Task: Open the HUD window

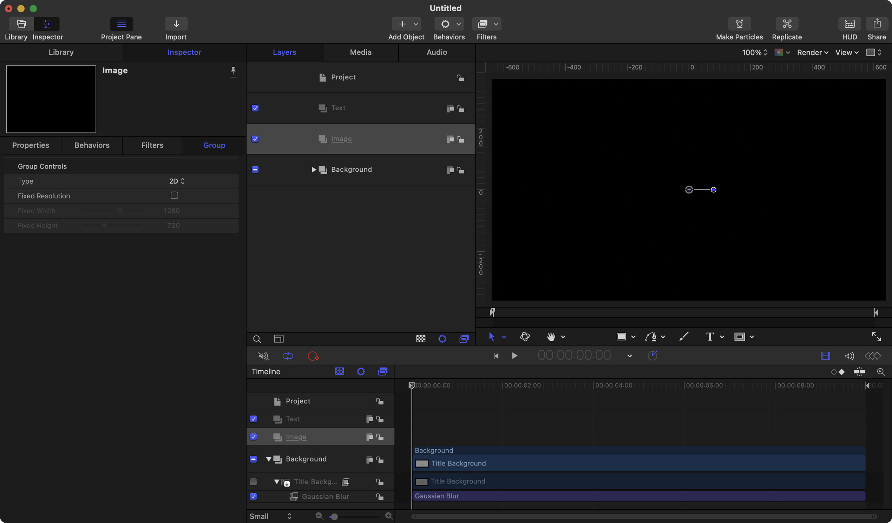Action: coord(849,24)
